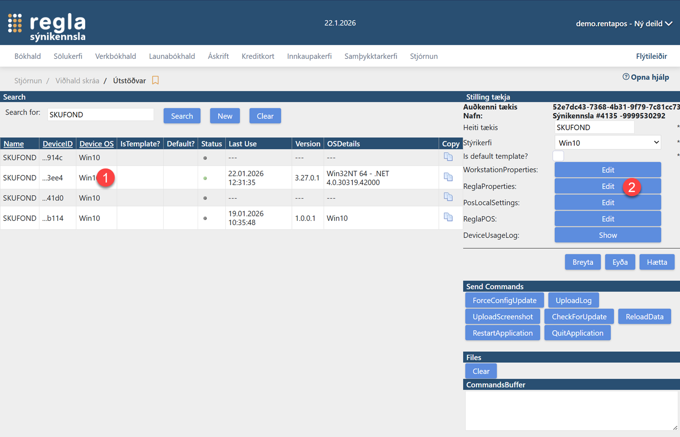
Task: Copy the first SKUFOND ...914c device row
Action: (x=448, y=157)
